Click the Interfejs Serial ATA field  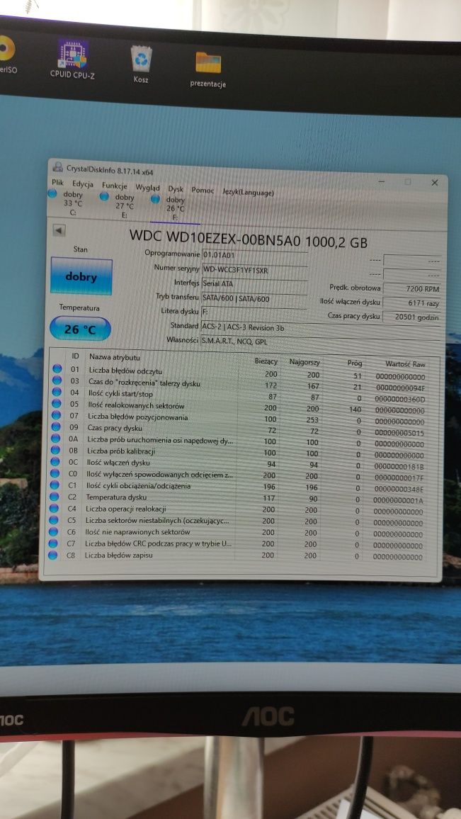[254, 285]
